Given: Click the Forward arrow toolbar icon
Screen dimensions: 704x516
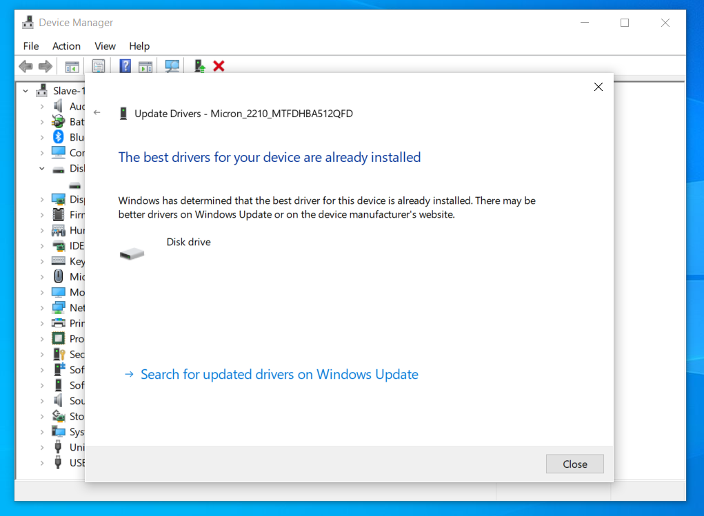Looking at the screenshot, I should pos(46,66).
